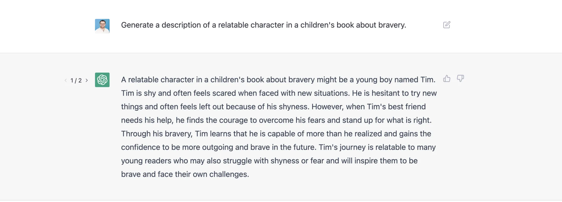The image size is (562, 202).
Task: Click the user profile avatar
Action: (102, 26)
